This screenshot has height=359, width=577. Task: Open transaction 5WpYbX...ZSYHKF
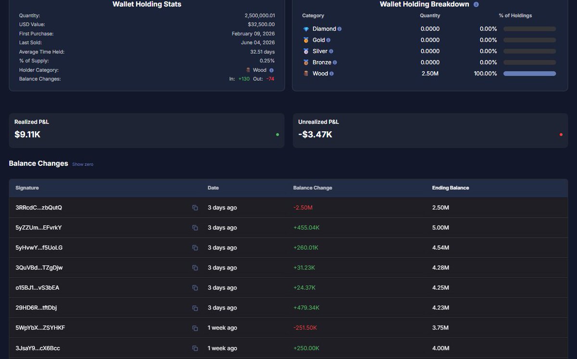pos(40,328)
